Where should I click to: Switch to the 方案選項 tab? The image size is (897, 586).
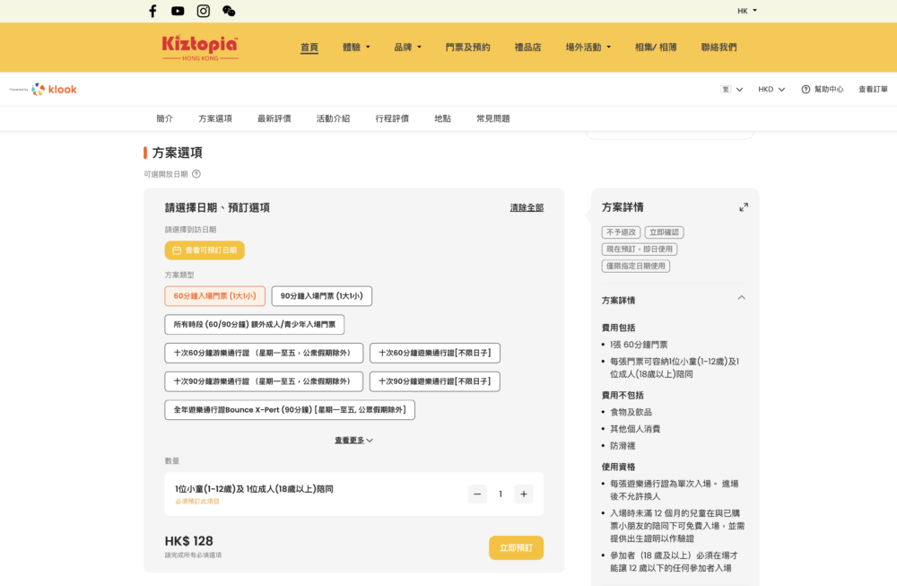point(216,118)
